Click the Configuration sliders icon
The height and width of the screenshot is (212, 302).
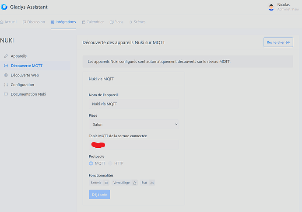click(6, 85)
